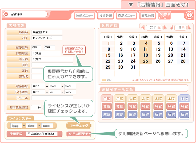Toggle holiday on calendar date 11
Screen dimensions: 196x143
coord(145,49)
